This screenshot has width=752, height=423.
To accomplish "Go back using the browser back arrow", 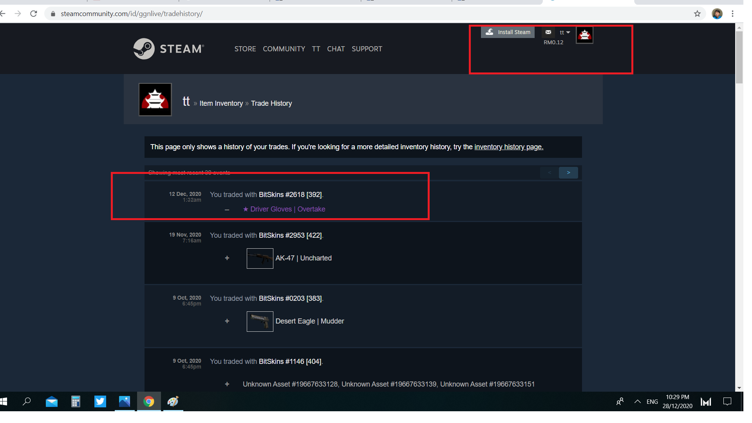I will coord(3,14).
